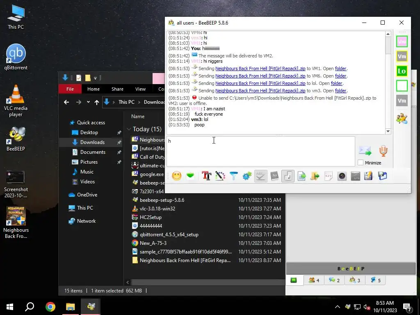
Task: Select OneDrive in Explorer navigation pane
Action: click(x=87, y=195)
